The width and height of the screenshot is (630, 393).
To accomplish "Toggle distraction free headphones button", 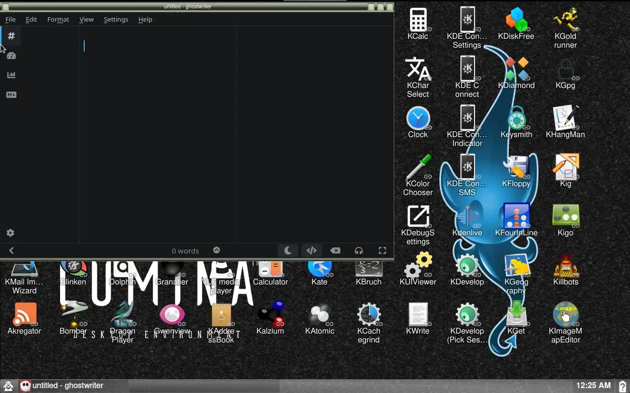I will [359, 251].
